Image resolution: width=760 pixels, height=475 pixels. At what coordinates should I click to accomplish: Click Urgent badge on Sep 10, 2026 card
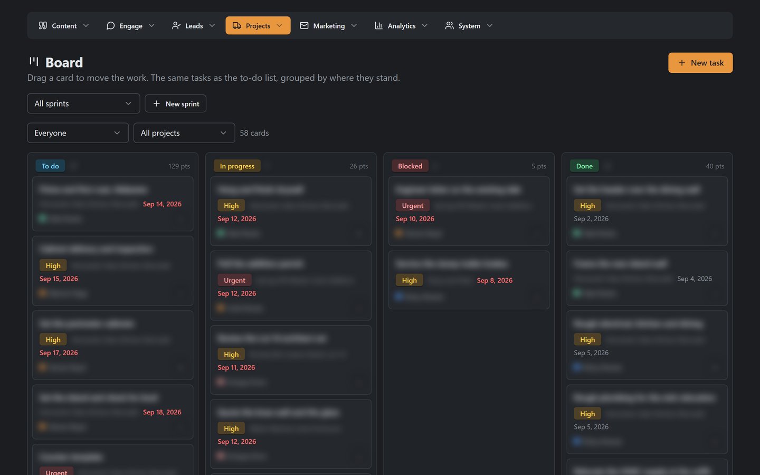[413, 205]
